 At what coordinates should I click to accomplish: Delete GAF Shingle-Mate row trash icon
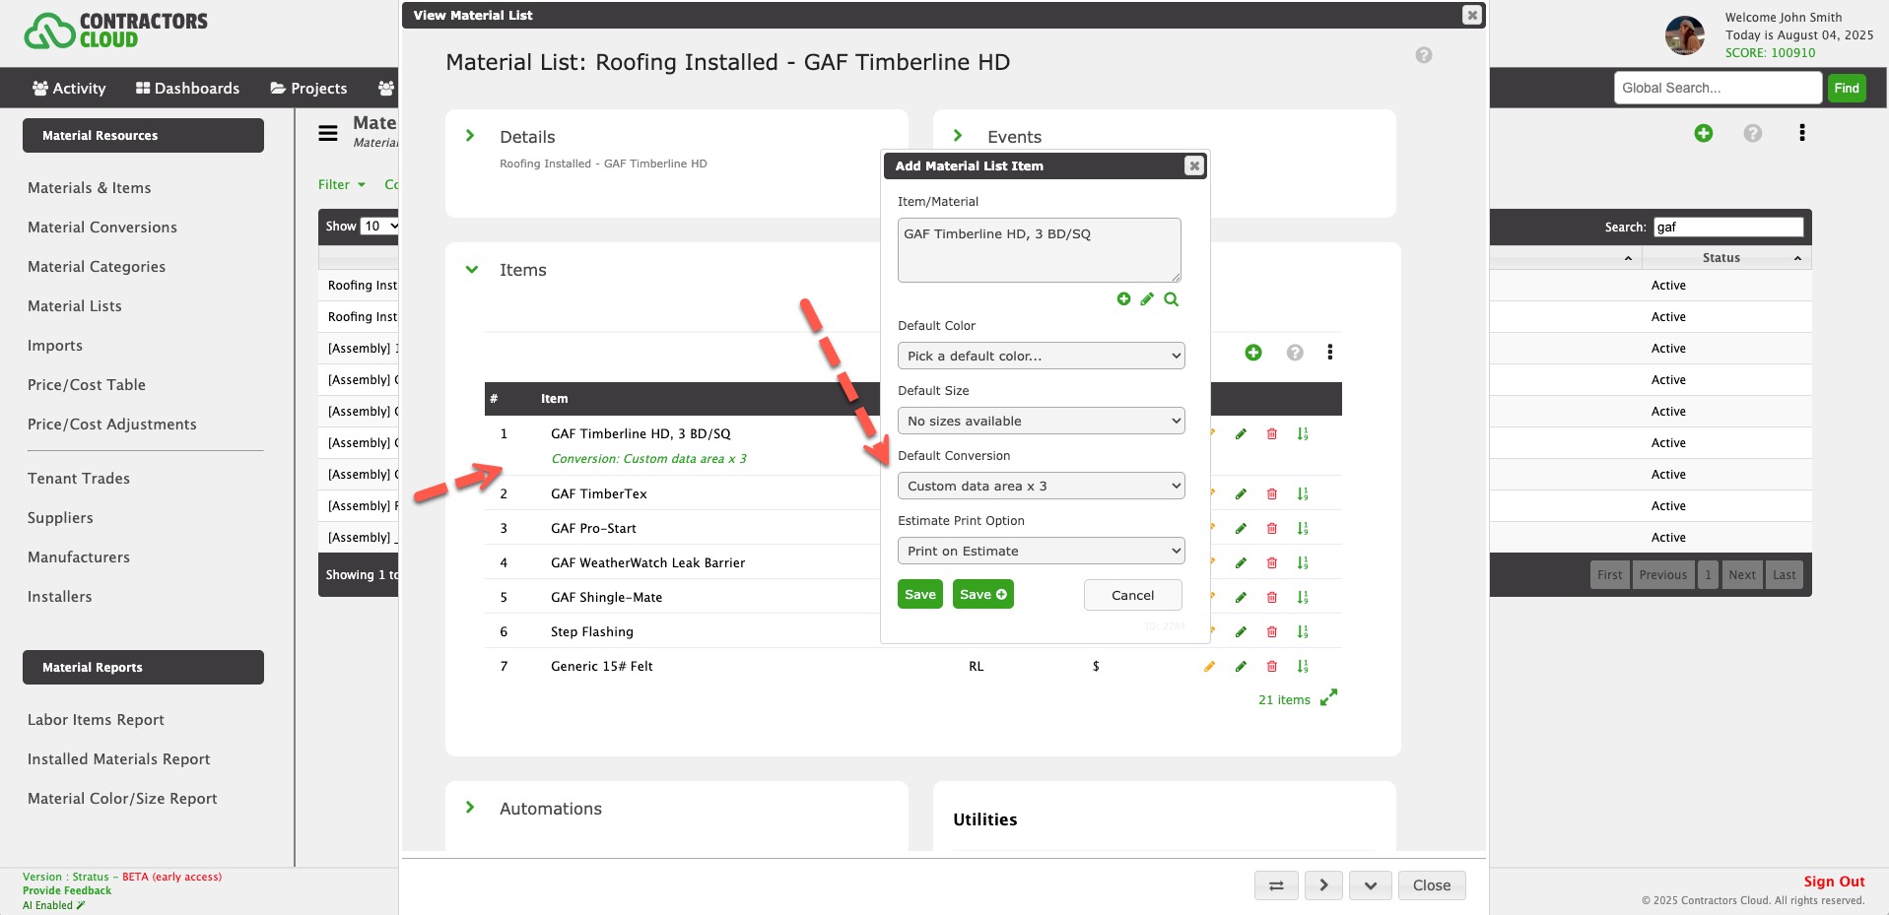click(x=1272, y=598)
